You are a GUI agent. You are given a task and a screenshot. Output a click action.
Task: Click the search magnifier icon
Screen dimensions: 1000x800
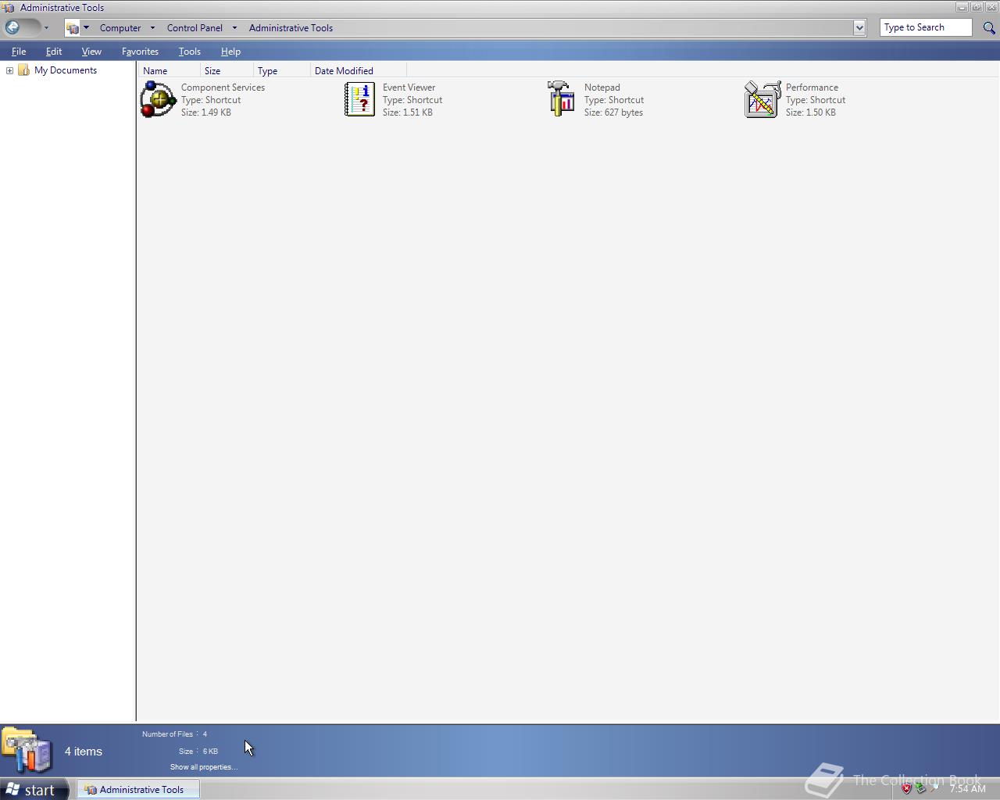coord(989,28)
